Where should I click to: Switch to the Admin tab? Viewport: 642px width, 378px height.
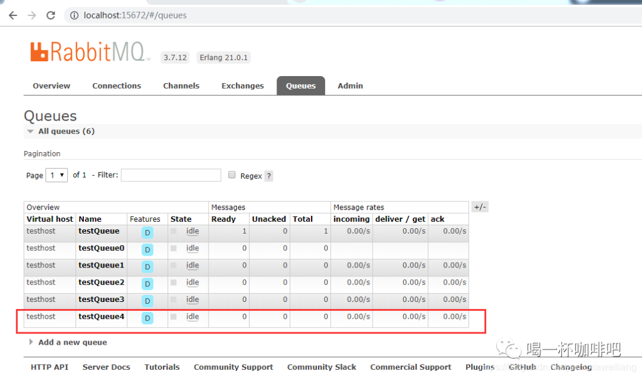[x=351, y=86]
